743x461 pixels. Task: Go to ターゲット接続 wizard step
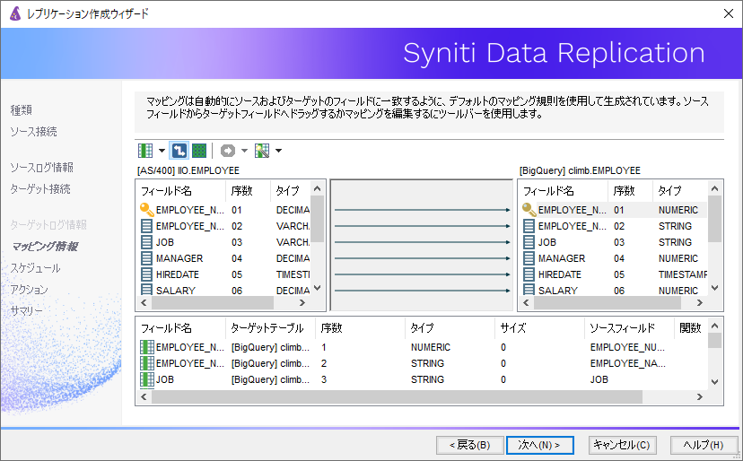point(40,189)
